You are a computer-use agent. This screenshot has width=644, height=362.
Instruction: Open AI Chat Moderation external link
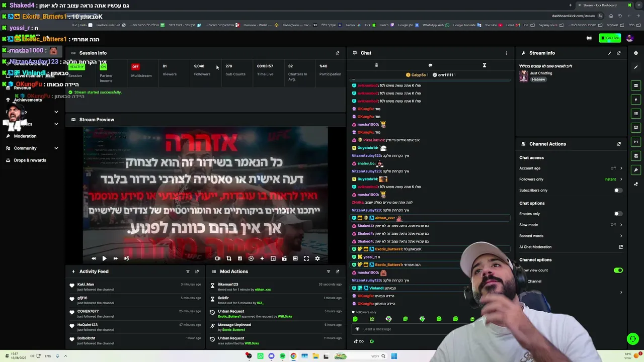pos(621,247)
